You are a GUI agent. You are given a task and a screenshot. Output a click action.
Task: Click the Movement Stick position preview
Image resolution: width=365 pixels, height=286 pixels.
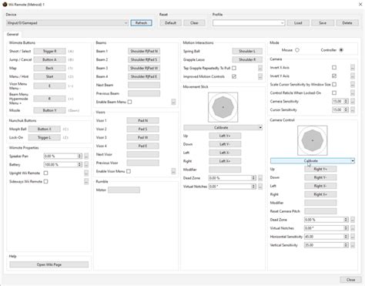(x=223, y=107)
